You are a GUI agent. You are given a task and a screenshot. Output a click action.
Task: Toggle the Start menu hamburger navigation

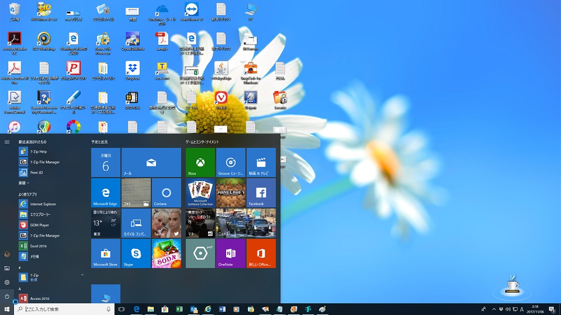7,142
